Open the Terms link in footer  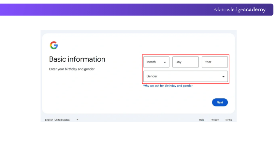point(228,120)
